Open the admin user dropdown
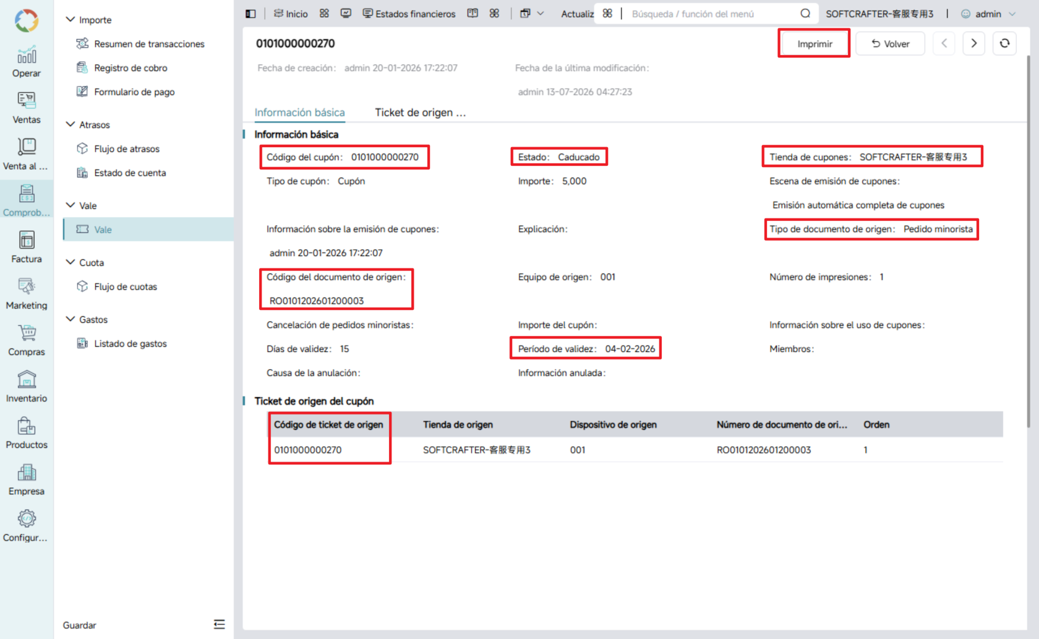The height and width of the screenshot is (639, 1039). 988,14
